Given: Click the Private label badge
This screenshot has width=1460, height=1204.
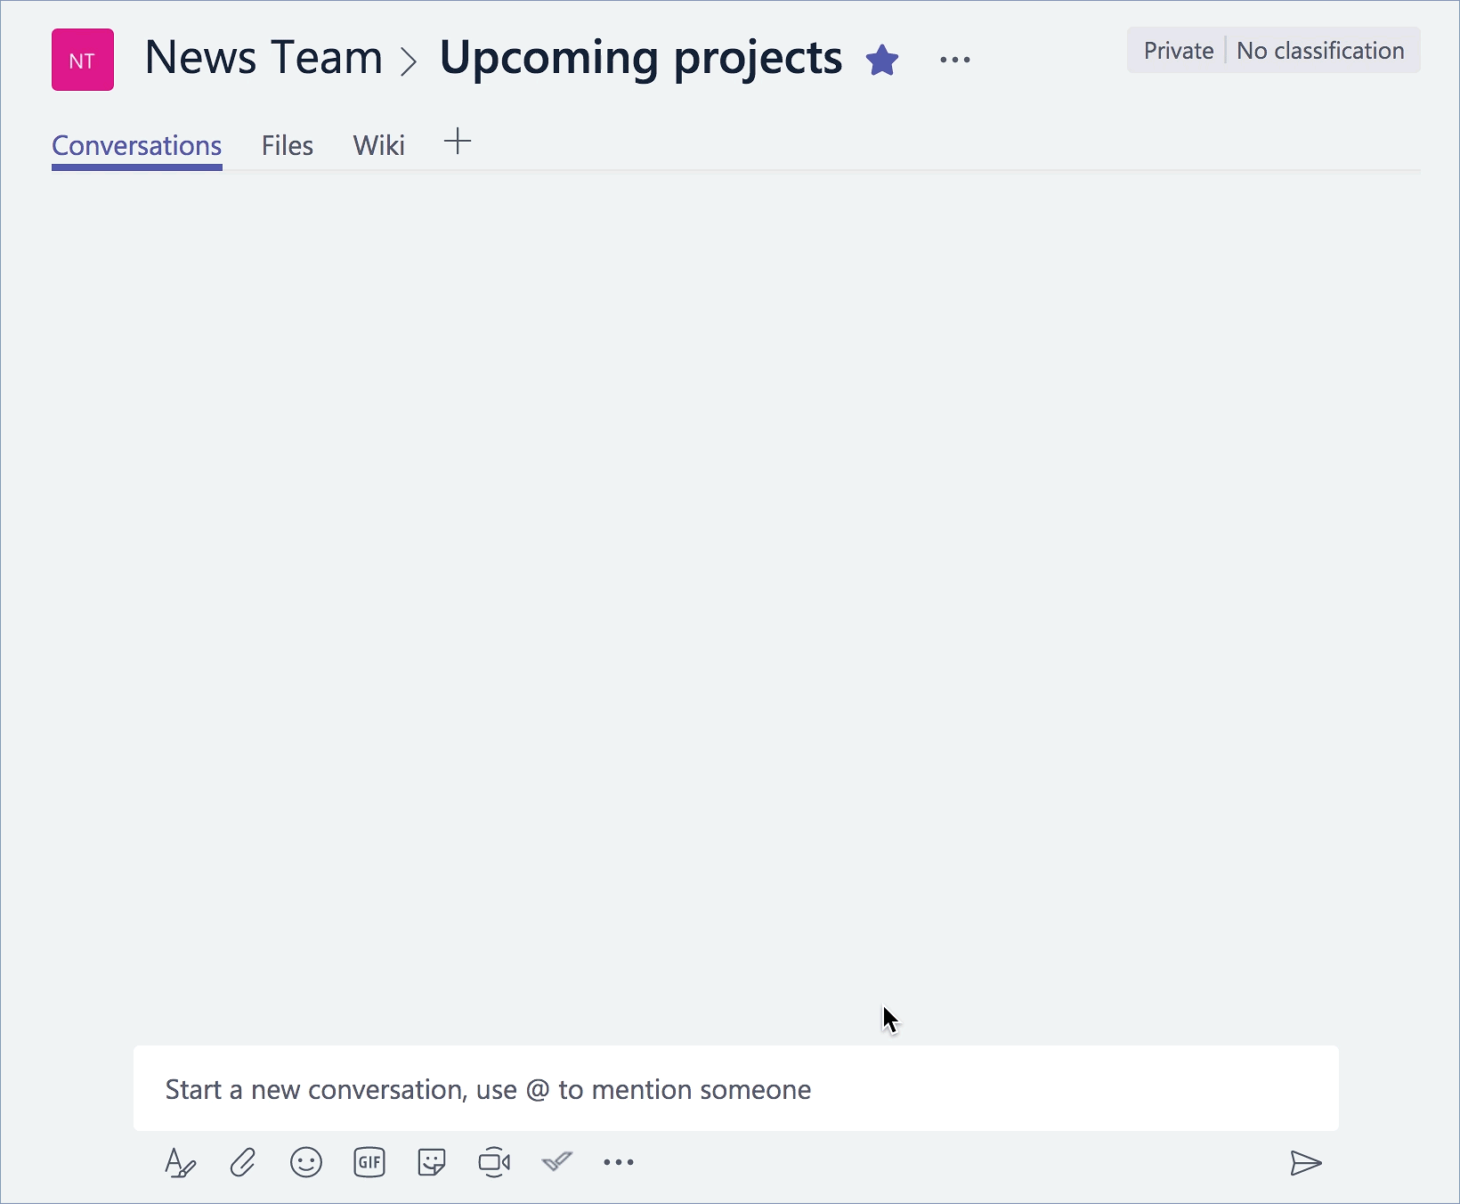Looking at the screenshot, I should coord(1179,51).
